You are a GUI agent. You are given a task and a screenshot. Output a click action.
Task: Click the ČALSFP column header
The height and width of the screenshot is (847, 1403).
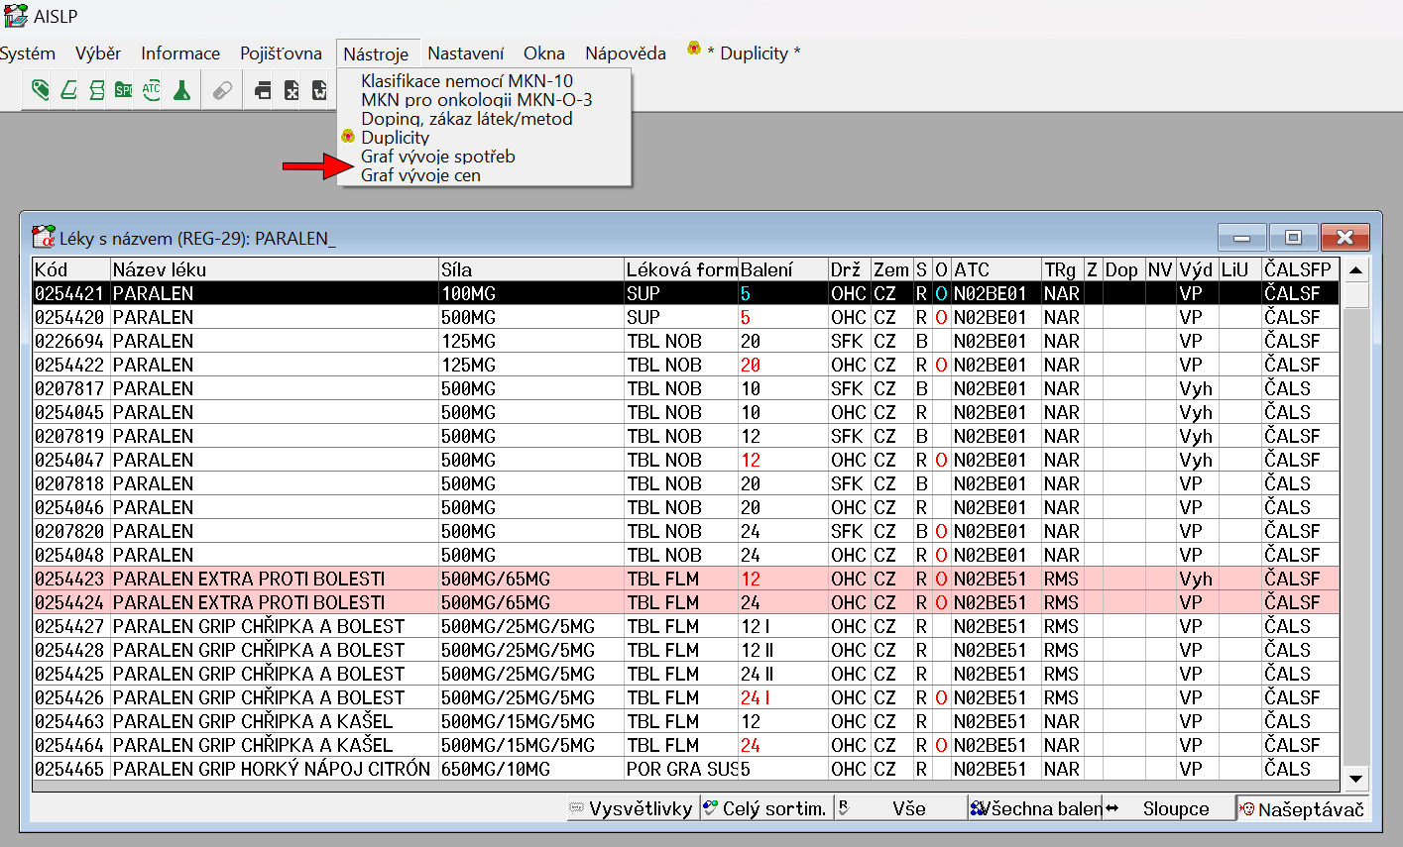pos(1301,269)
